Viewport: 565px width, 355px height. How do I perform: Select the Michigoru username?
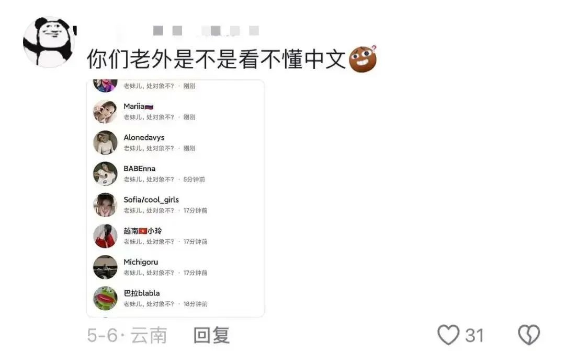point(141,262)
